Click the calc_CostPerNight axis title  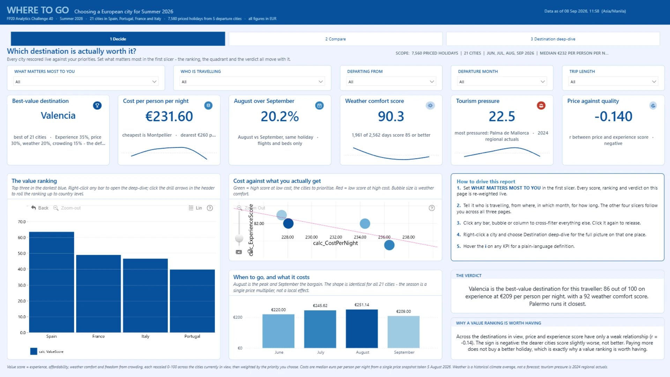coord(335,243)
